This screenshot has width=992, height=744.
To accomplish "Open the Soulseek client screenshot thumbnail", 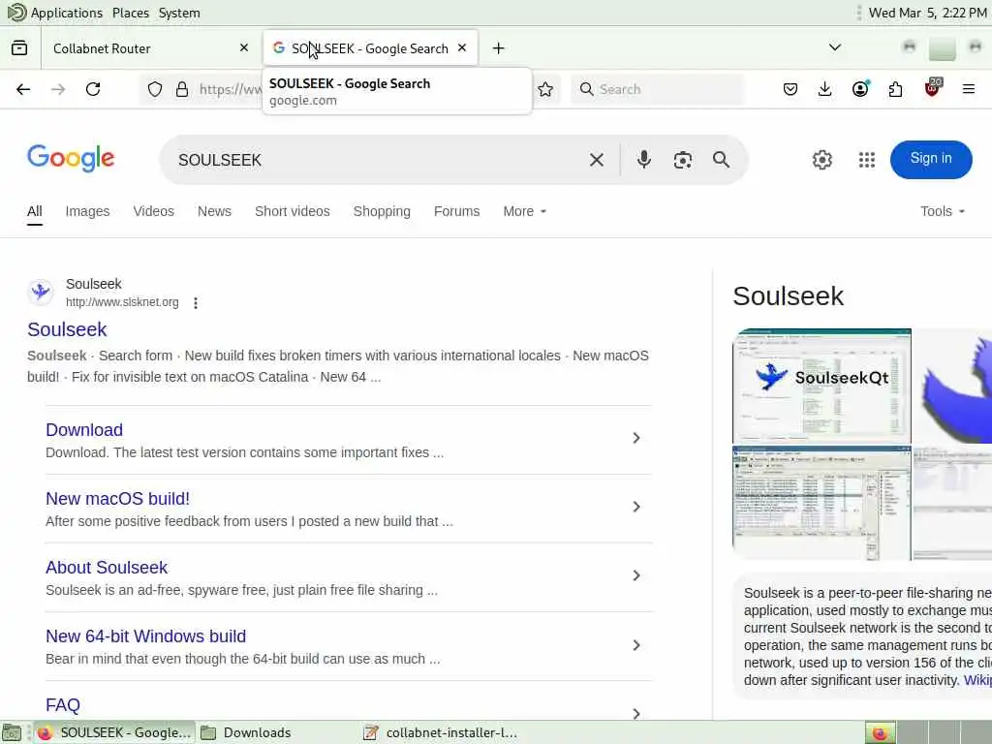I will click(821, 503).
